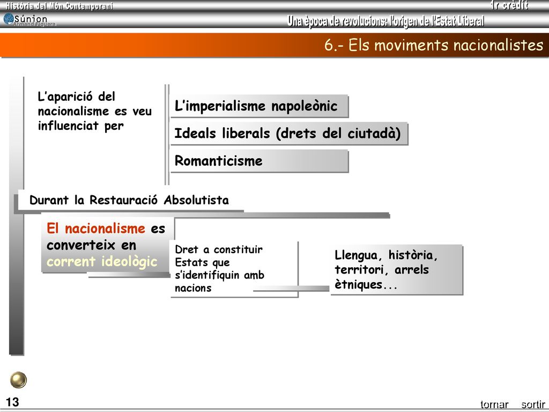Select 'Ideals liberals (drets del ciutadà)' box
This screenshot has width=549, height=412.
click(x=289, y=134)
